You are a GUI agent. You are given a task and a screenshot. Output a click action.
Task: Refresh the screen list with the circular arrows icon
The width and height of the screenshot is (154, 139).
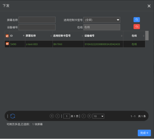[13, 116]
